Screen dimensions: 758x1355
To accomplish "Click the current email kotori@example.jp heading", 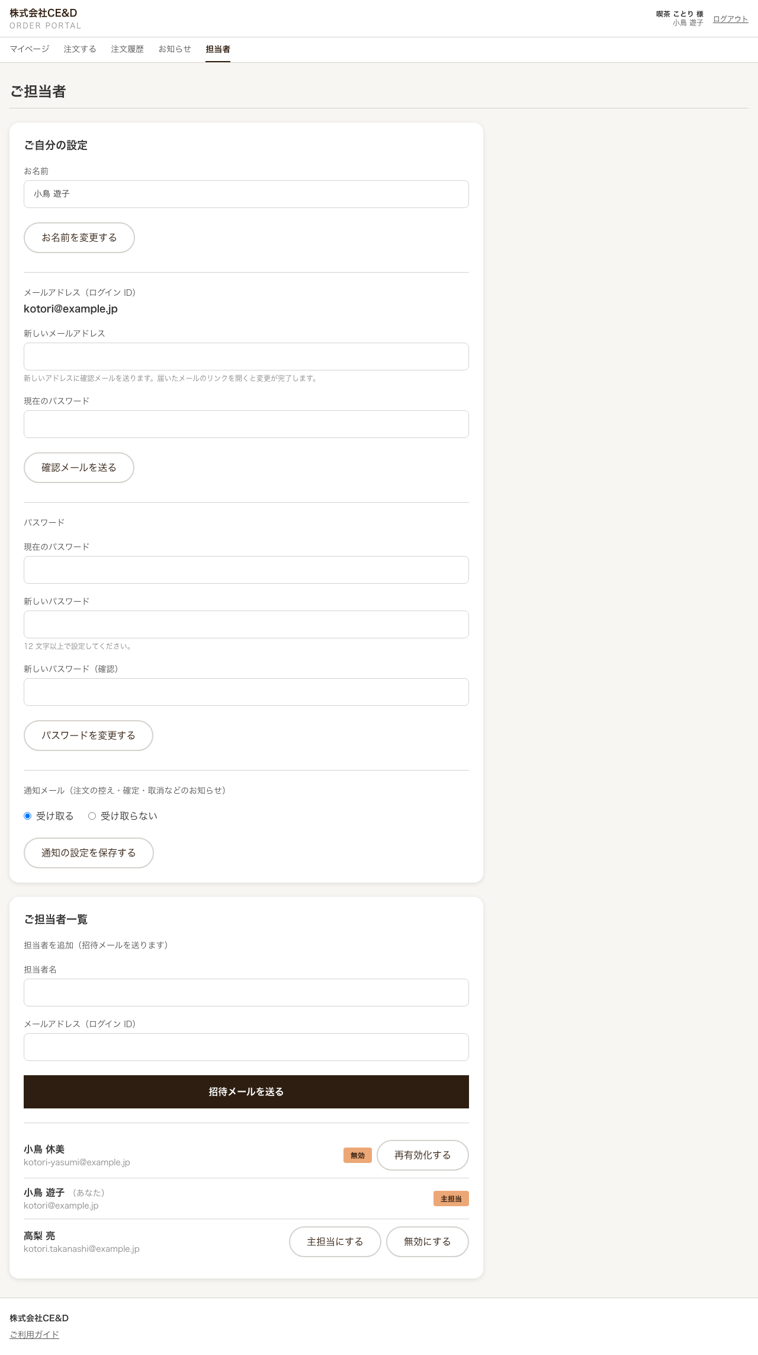I will (x=70, y=309).
